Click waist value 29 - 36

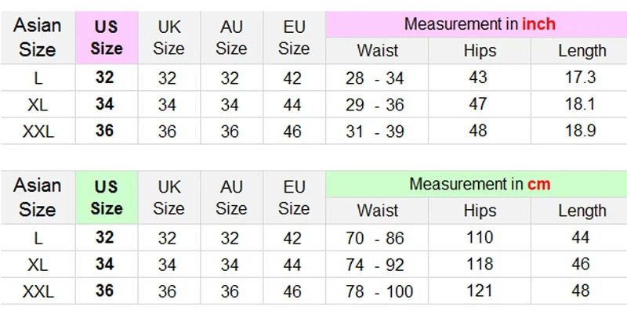tap(375, 105)
